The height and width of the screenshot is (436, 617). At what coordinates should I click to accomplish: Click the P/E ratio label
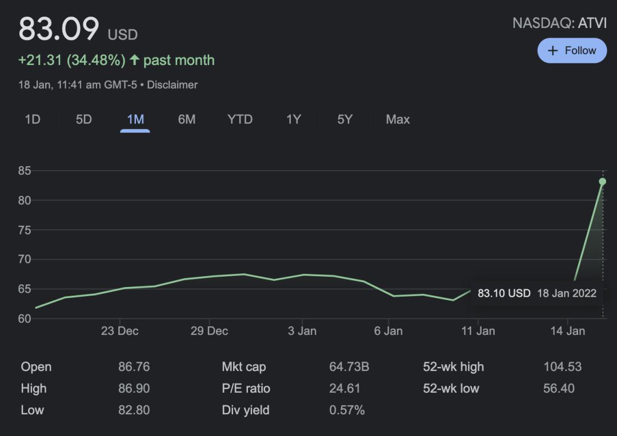tap(246, 389)
